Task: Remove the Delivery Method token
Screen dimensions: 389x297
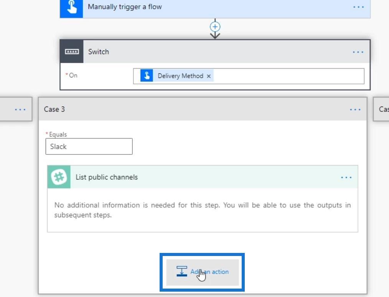Action: click(x=209, y=76)
